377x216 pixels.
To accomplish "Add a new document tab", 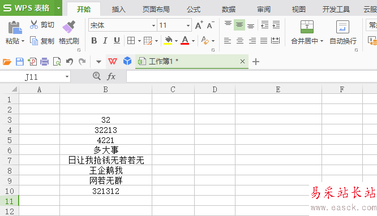I will point(256,62).
